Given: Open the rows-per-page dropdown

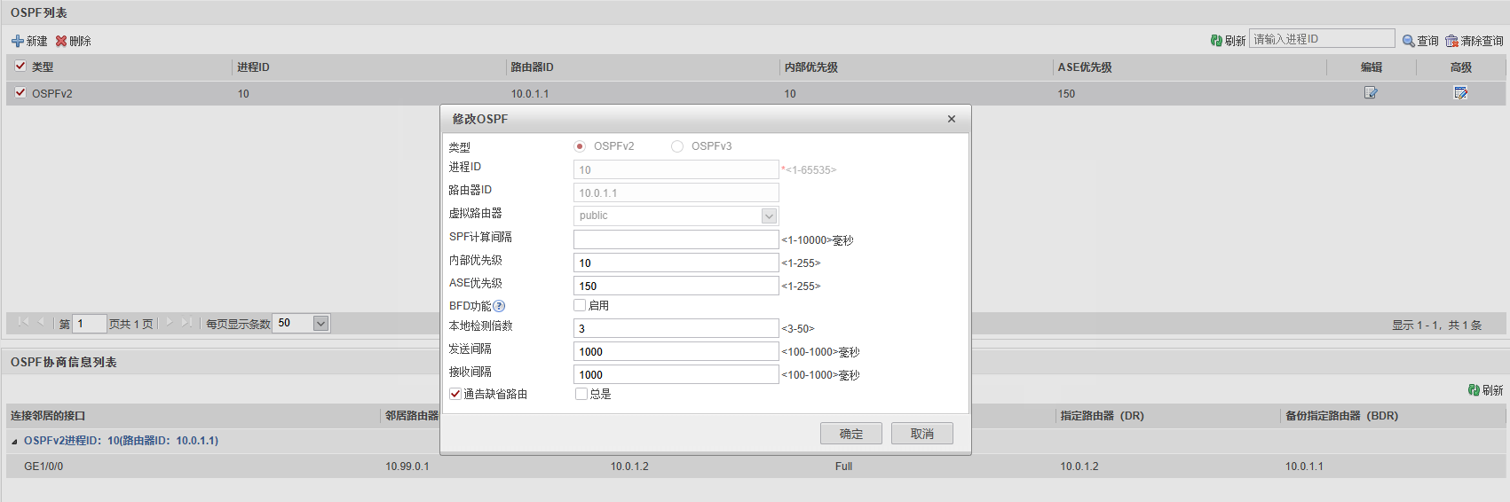Looking at the screenshot, I should point(320,324).
